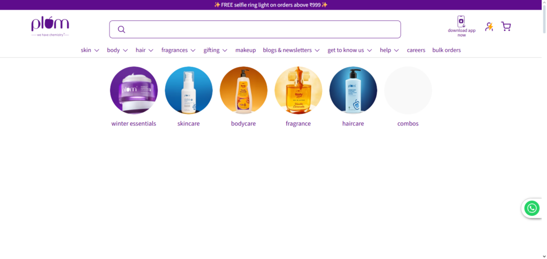The image size is (547, 259).
Task: Expand the skin dropdown menu
Action: click(90, 50)
